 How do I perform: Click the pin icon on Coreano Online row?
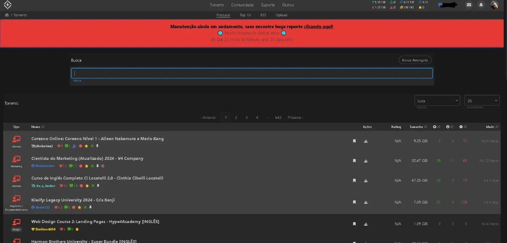[97, 146]
